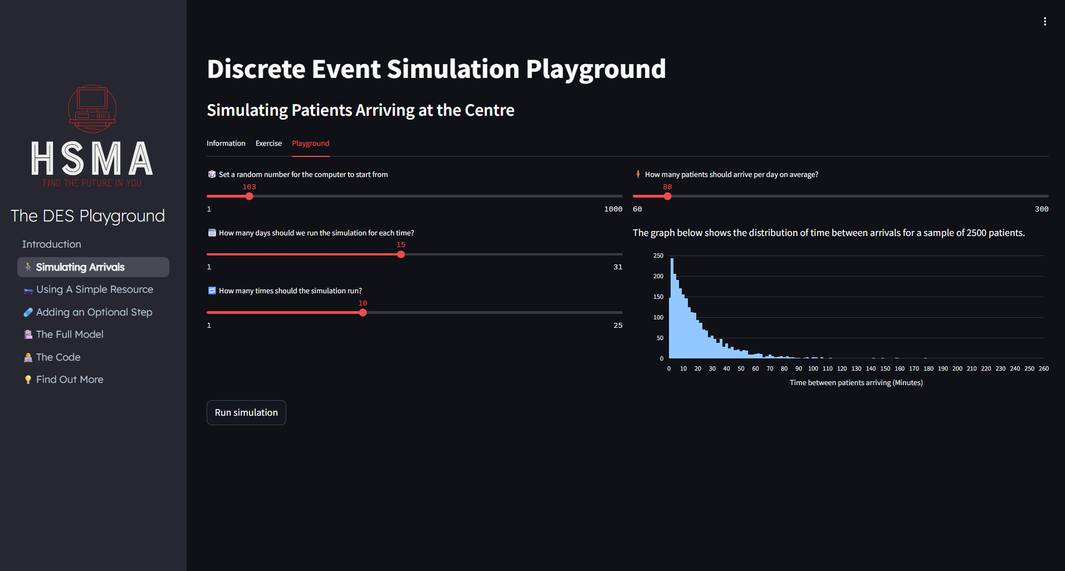Viewport: 1065px width, 571px height.
Task: Click the icon beside The Full Model
Action: click(28, 334)
